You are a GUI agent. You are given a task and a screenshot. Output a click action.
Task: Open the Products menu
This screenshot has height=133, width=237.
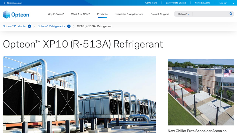coord(102,14)
